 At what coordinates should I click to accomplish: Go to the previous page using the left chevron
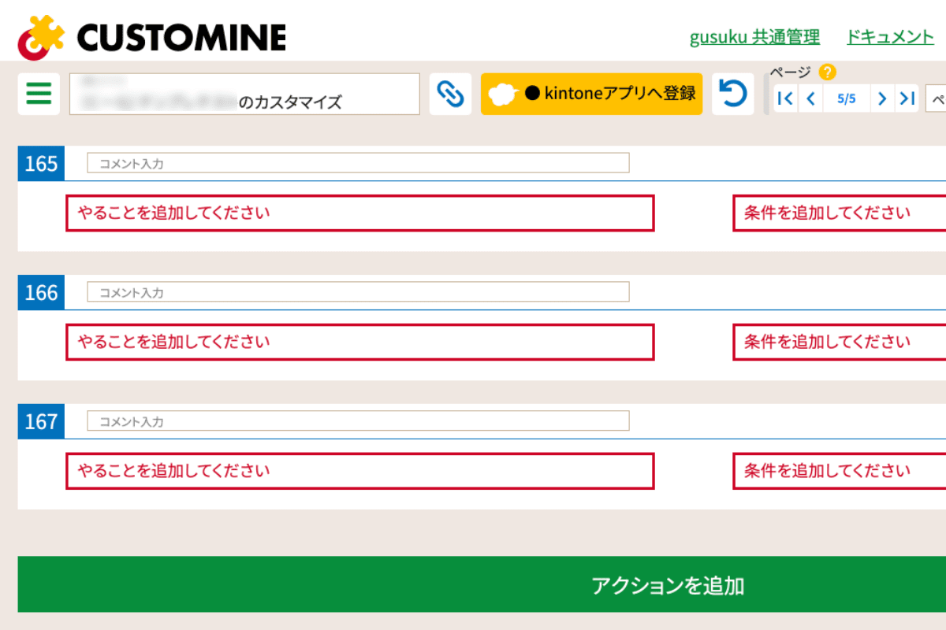810,98
